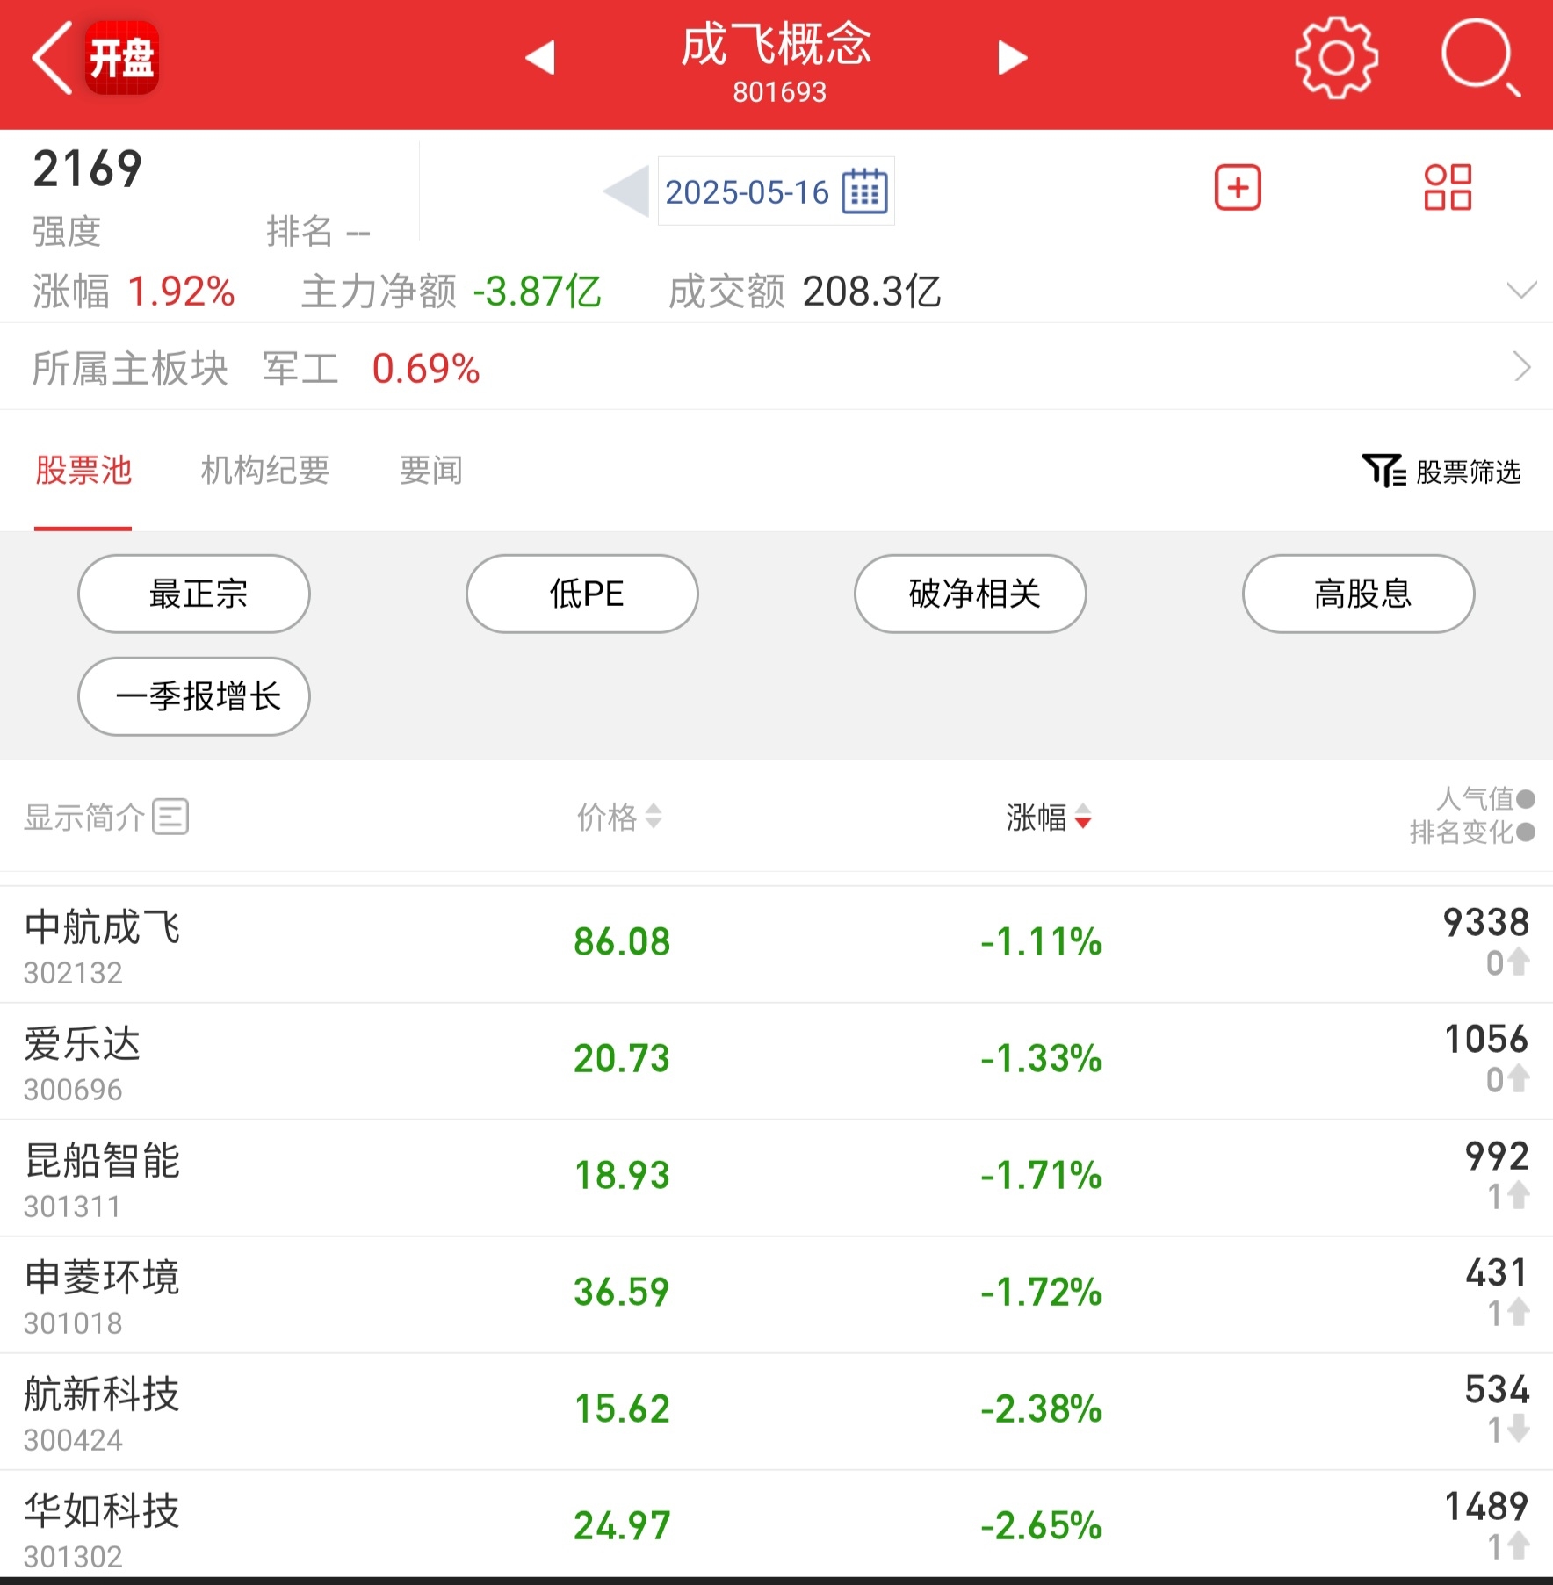
Task: Open 中航成飞 stock row
Action: coord(776,945)
